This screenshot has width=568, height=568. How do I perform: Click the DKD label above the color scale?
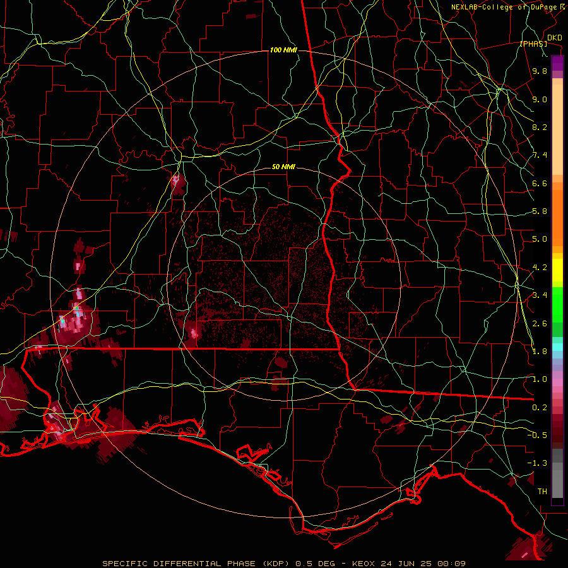click(x=555, y=38)
